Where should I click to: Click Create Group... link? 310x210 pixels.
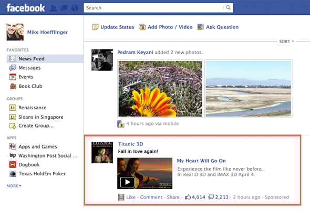click(x=36, y=125)
